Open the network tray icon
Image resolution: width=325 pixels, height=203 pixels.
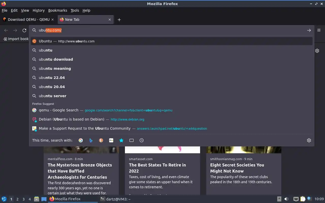point(296,199)
